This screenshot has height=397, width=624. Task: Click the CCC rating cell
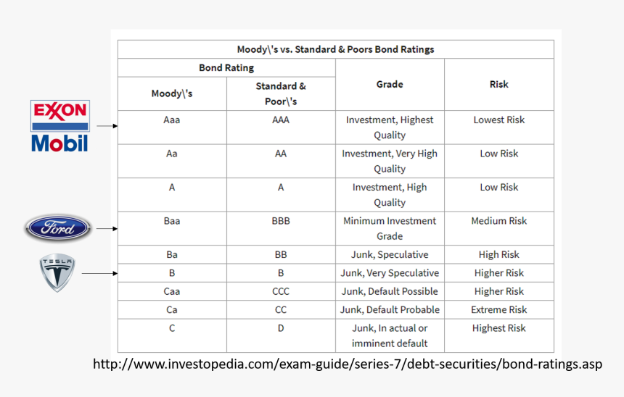[281, 291]
